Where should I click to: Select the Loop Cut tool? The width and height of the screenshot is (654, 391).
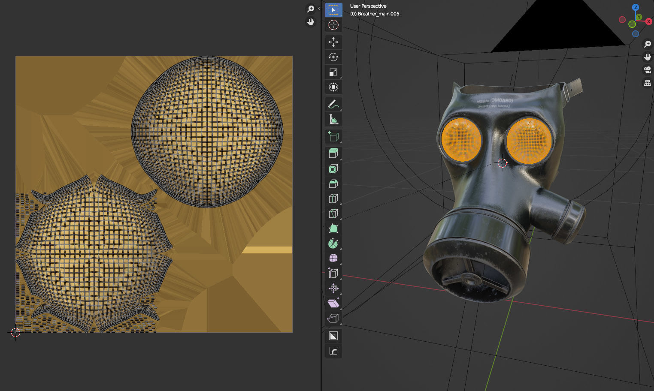tap(333, 199)
